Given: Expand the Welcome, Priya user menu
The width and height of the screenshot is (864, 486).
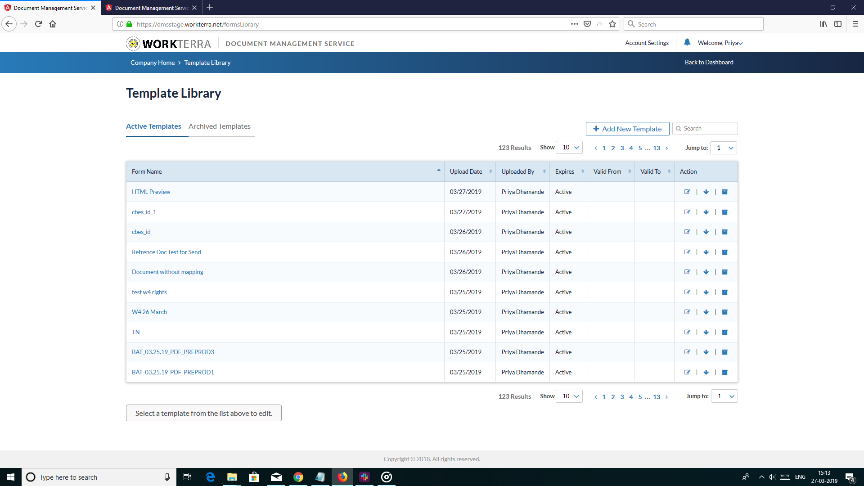Looking at the screenshot, I should click(720, 43).
